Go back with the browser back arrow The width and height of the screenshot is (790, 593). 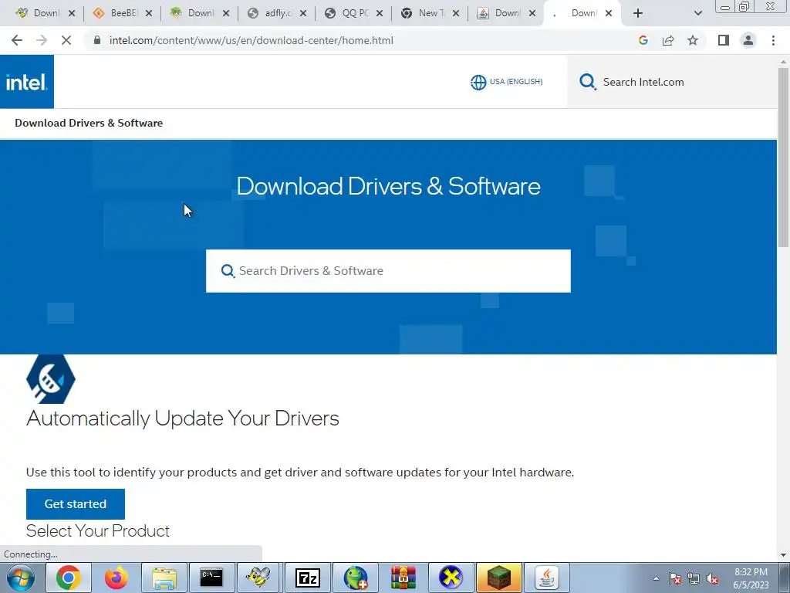click(17, 40)
